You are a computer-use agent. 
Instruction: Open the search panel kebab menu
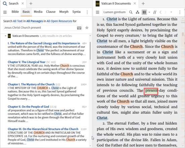pyautogui.click(x=87, y=12)
